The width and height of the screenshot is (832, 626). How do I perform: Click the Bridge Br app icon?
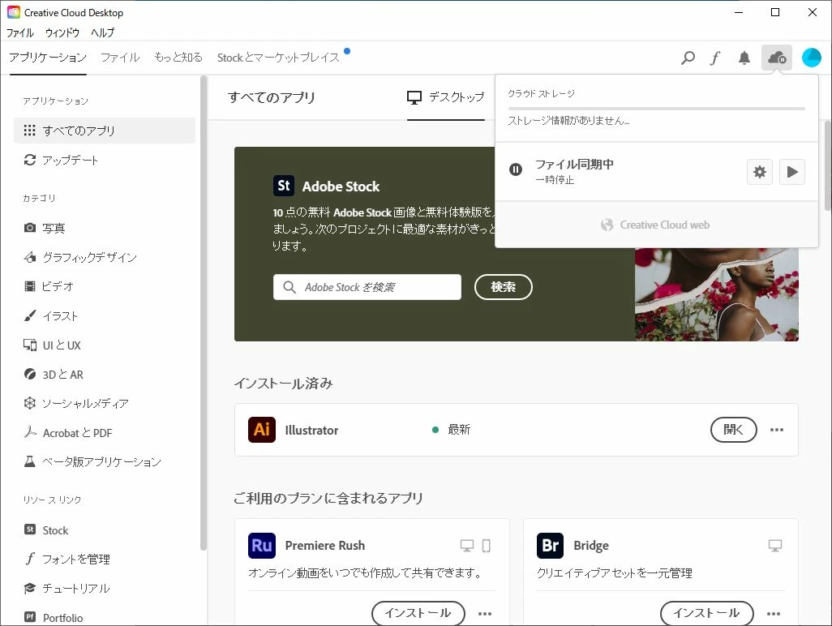tap(551, 546)
